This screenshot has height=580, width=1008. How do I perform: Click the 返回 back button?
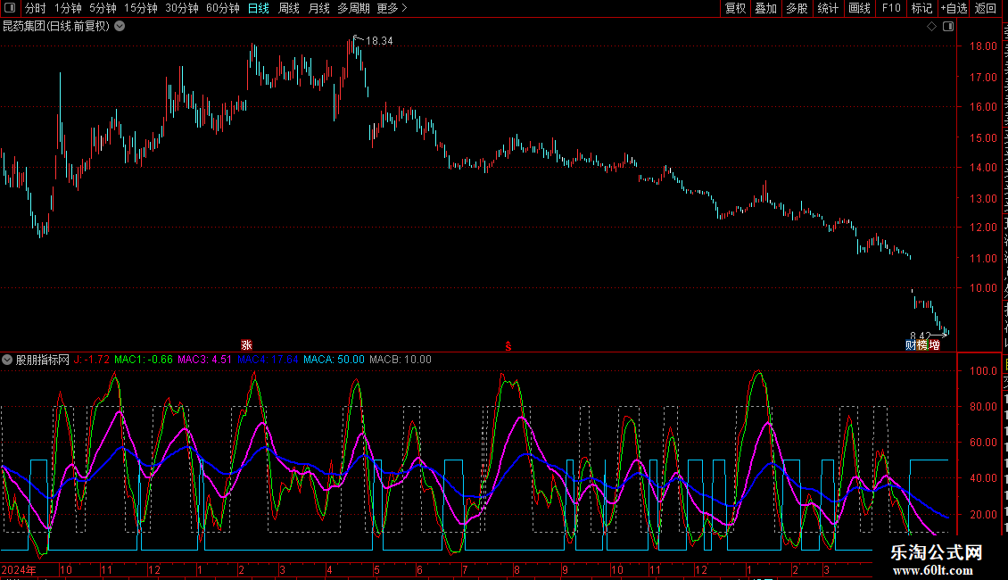(x=986, y=8)
